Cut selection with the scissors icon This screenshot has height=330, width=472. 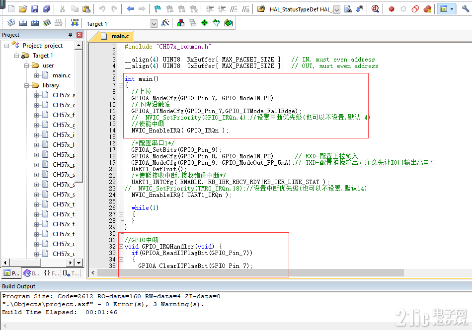point(62,9)
